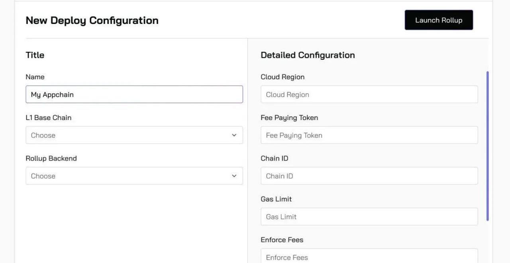
Task: Focus the Name field containing My Appchain
Action: coord(134,95)
